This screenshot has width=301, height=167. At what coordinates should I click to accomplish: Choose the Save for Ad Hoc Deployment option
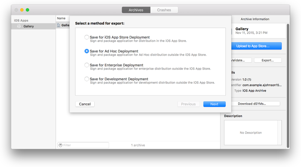click(87, 51)
